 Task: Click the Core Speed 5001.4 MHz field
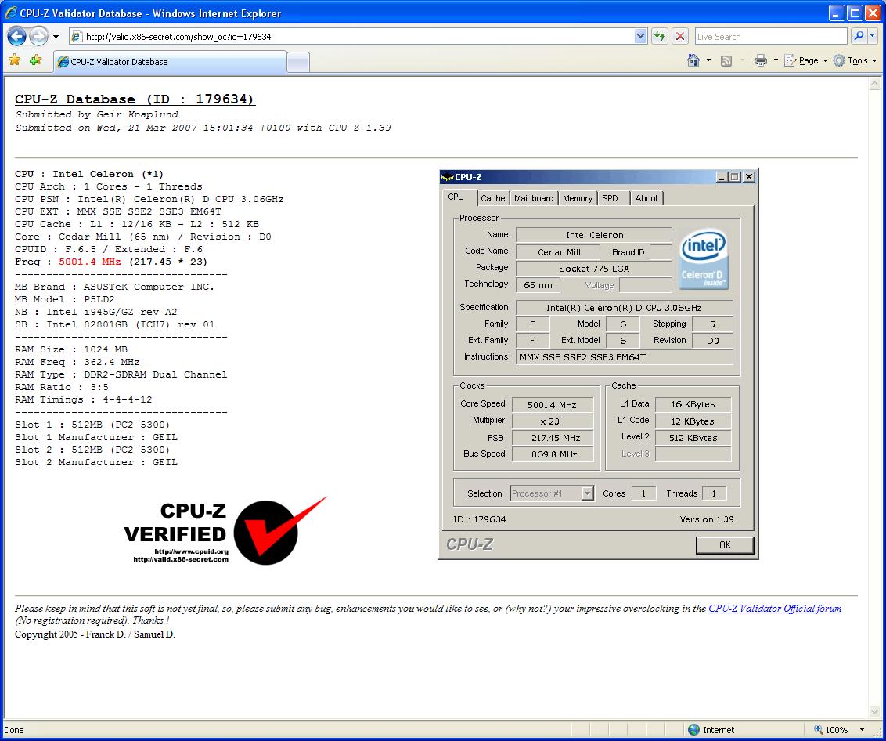[x=552, y=405]
